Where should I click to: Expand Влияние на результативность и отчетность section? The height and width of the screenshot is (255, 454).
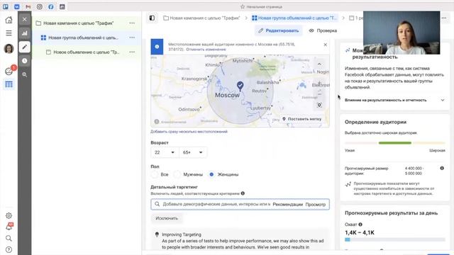(394, 100)
